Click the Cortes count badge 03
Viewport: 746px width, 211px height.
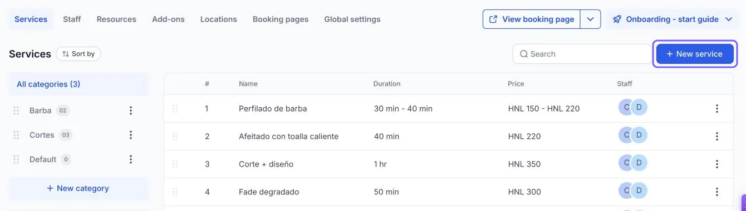(66, 135)
